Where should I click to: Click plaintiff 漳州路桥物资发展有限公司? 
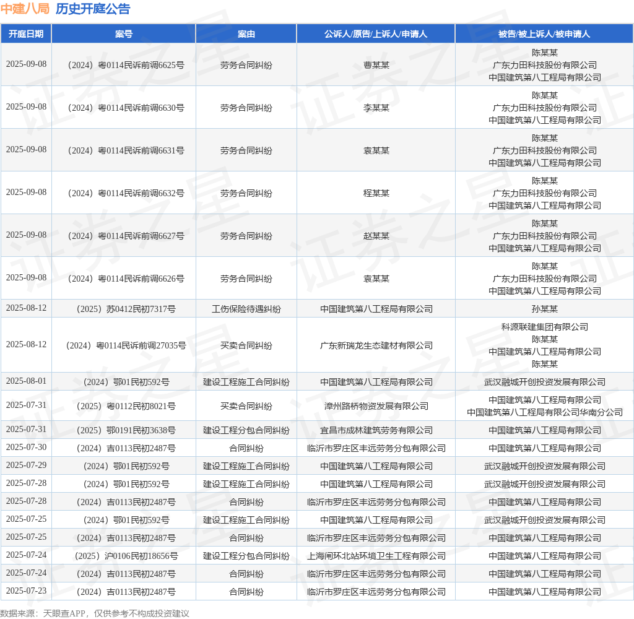[x=376, y=406]
